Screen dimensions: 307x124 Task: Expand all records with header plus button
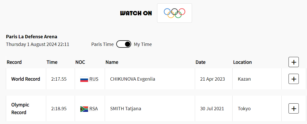coord(293,62)
